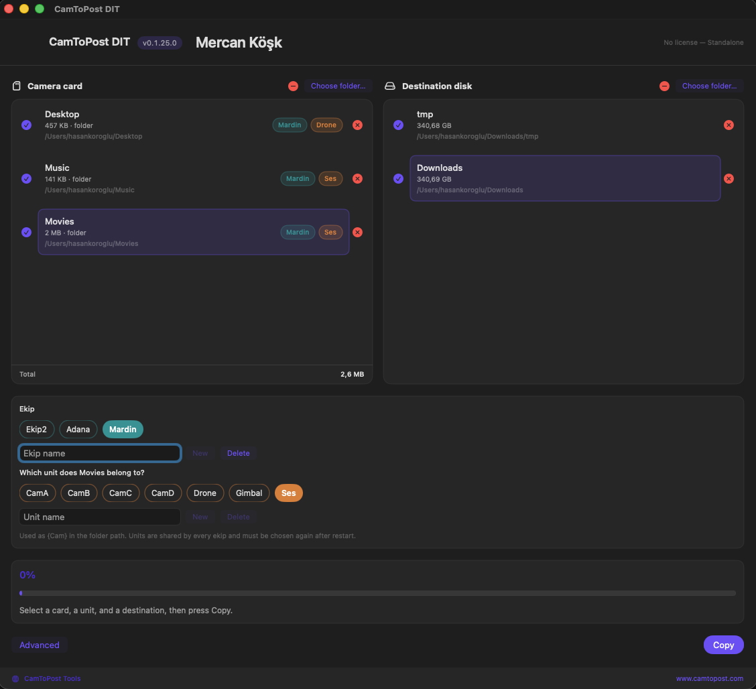
Task: Assign Movies to CamA unit
Action: click(37, 493)
